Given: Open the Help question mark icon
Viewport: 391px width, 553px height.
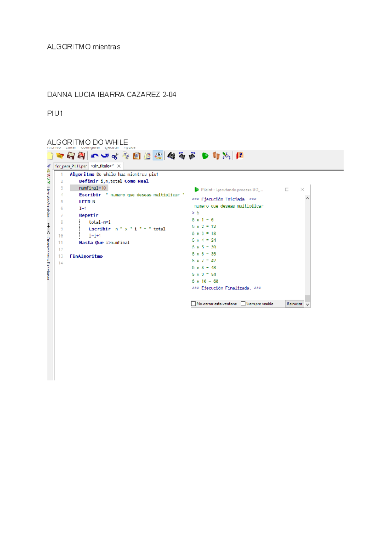Looking at the screenshot, I should [240, 156].
